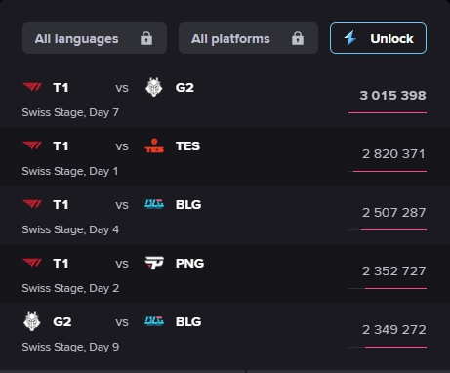Open the T1 vs PNG match row
The image size is (450, 373).
225,274
